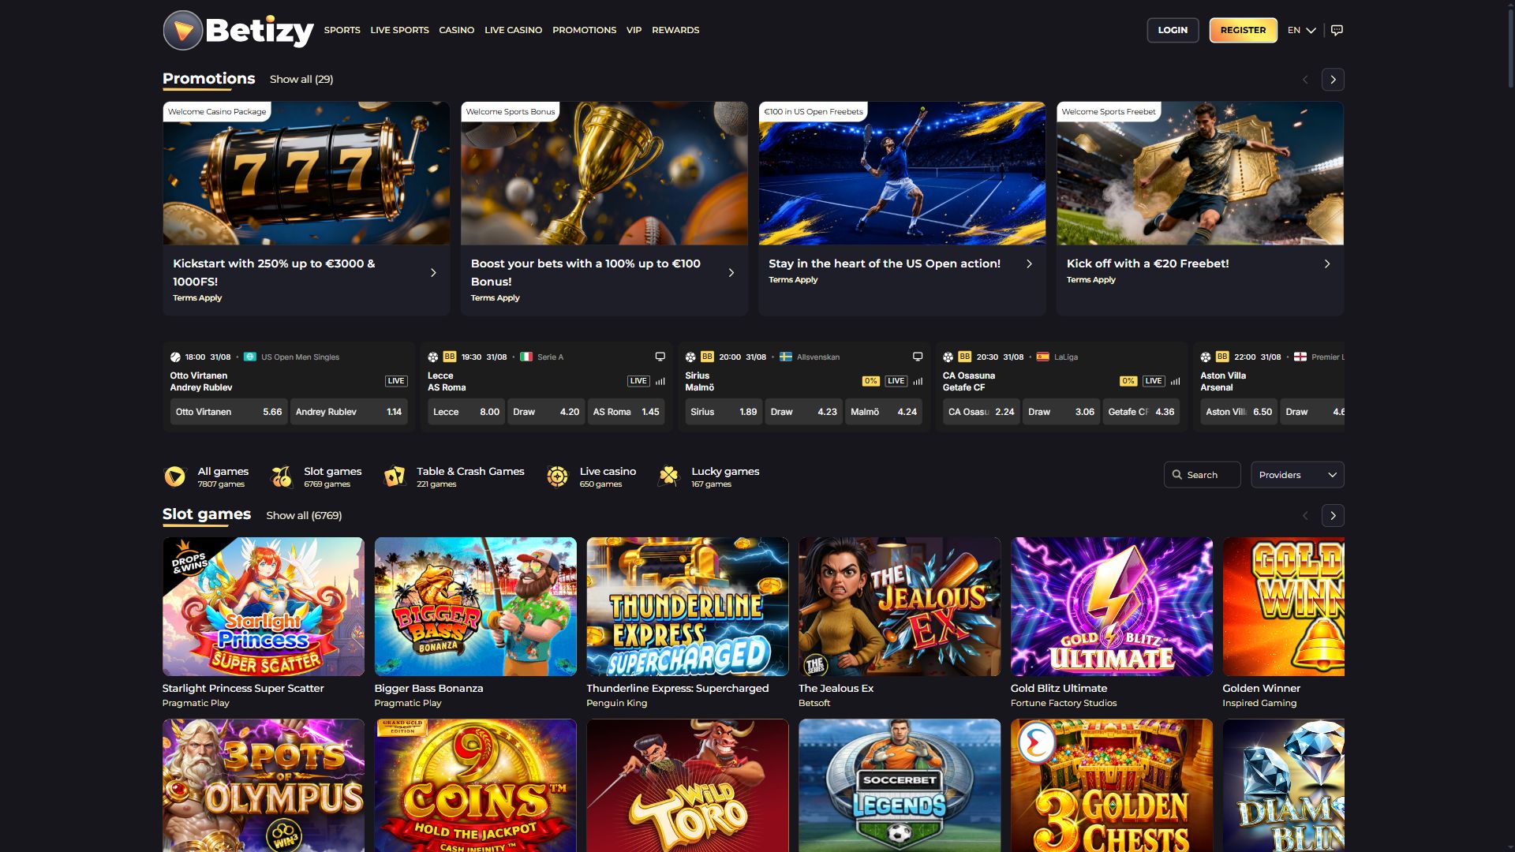Click the Betizy logo icon

tap(183, 30)
